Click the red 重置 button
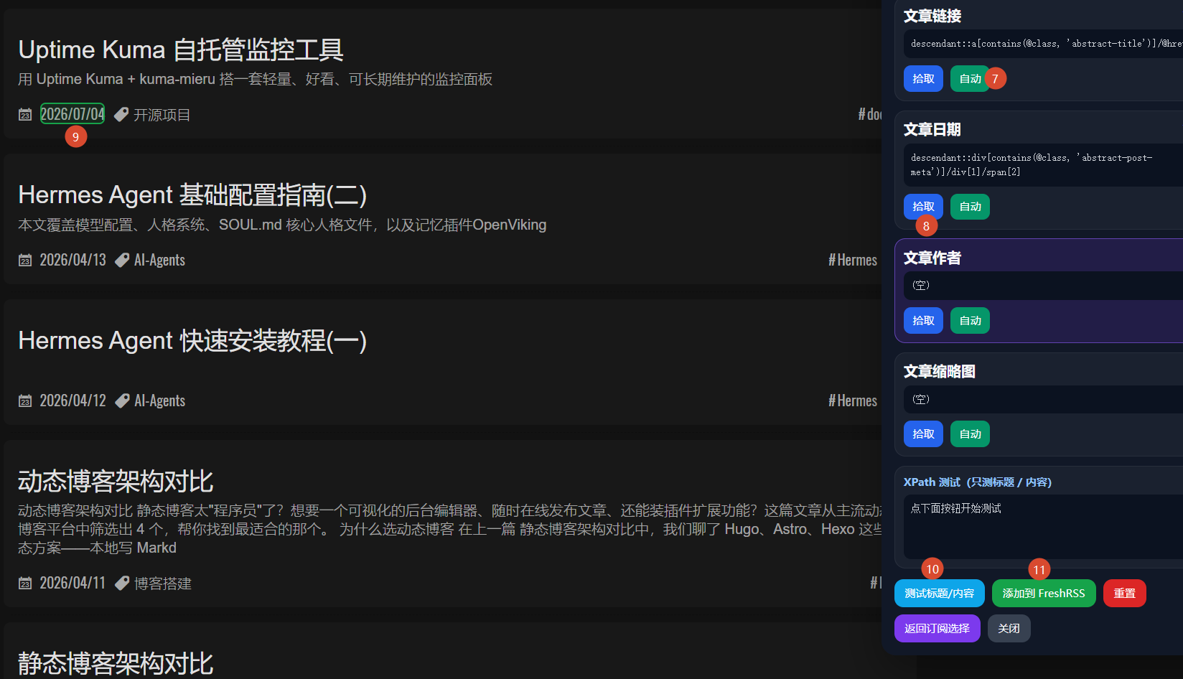 pyautogui.click(x=1124, y=593)
